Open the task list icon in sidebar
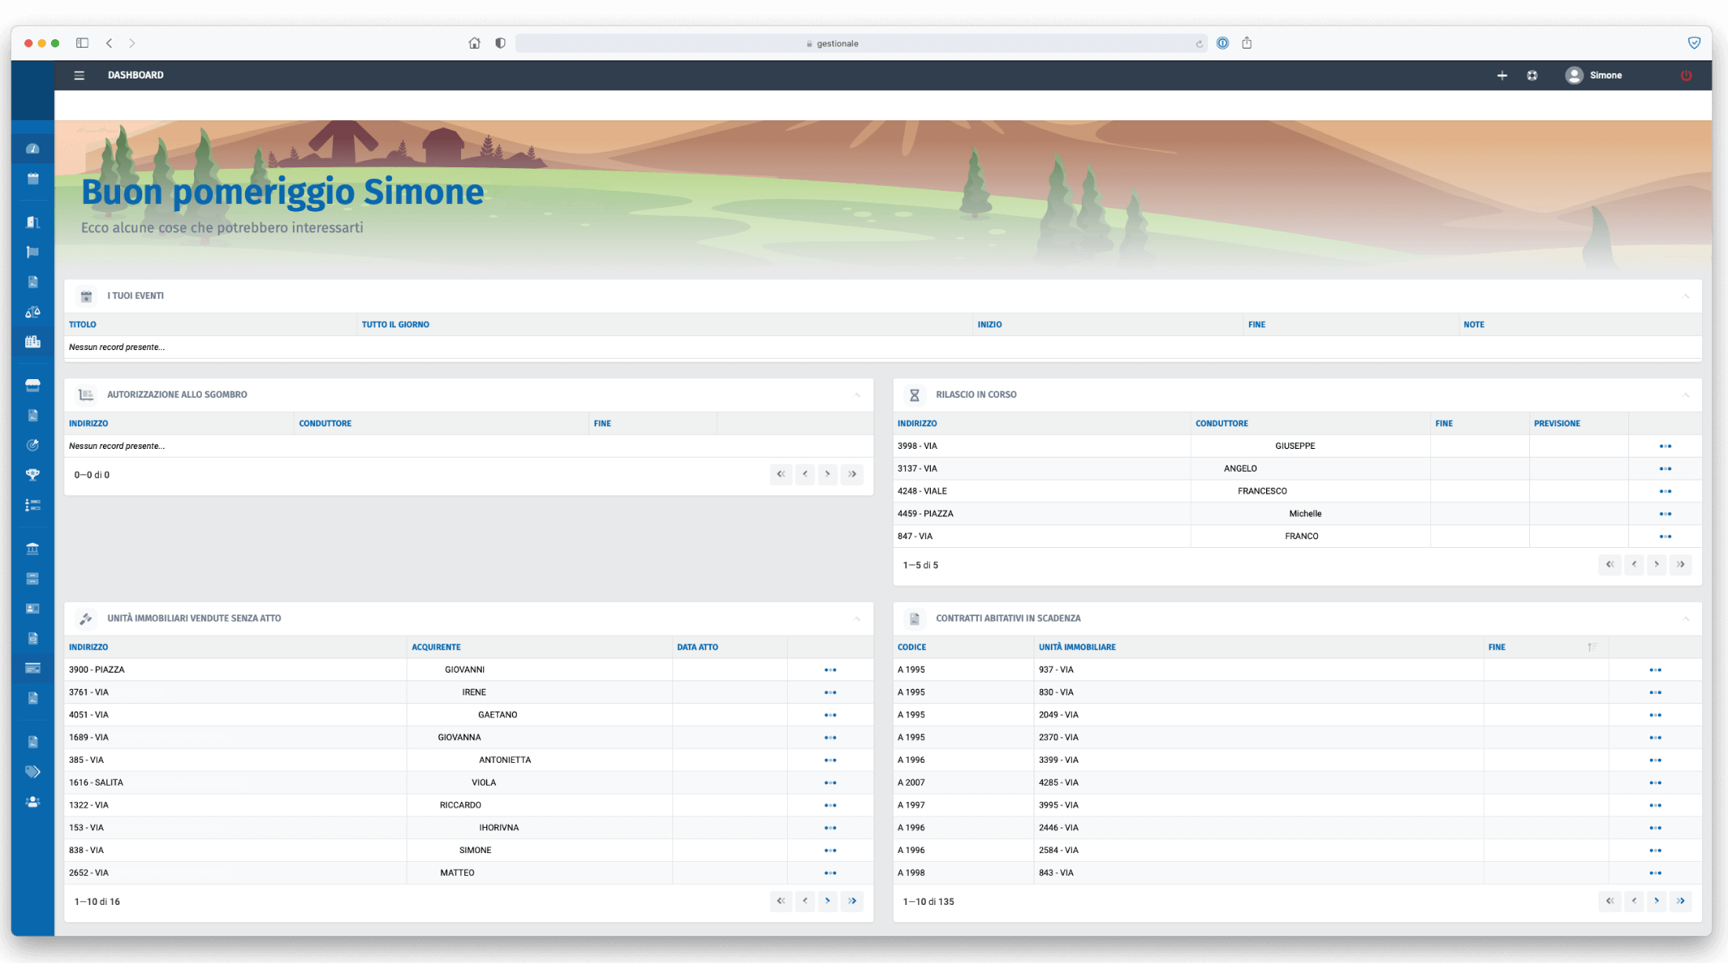This screenshot has height=963, width=1728. coord(32,505)
